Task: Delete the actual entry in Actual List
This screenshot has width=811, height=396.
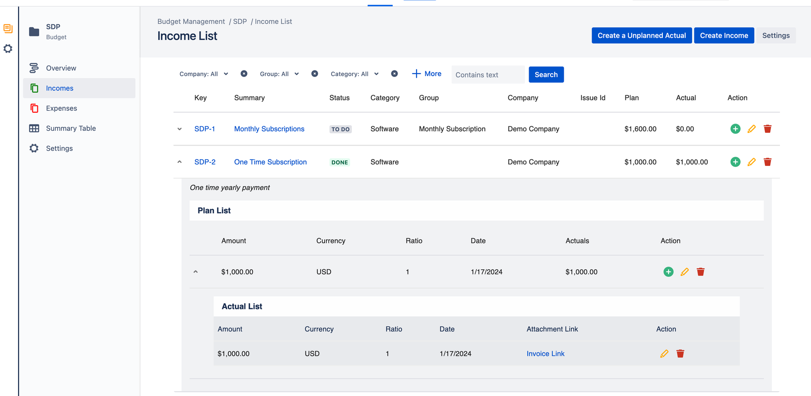Action: tap(680, 354)
